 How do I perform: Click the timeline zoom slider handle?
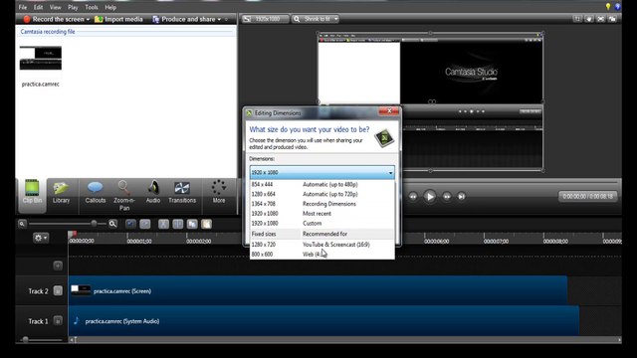point(94,223)
